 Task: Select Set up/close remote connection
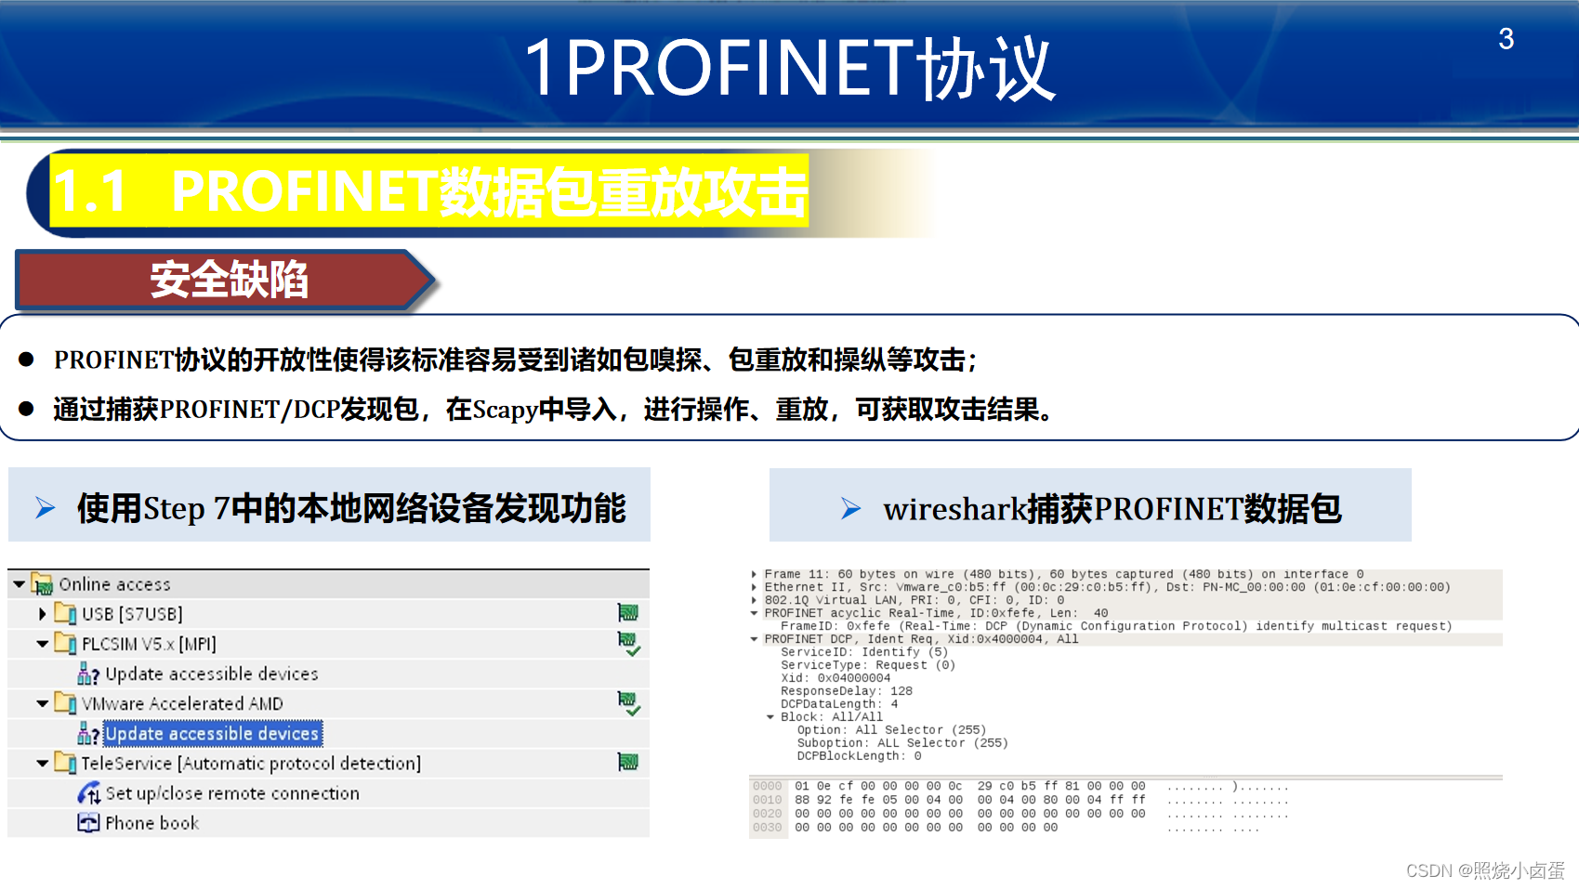(232, 793)
